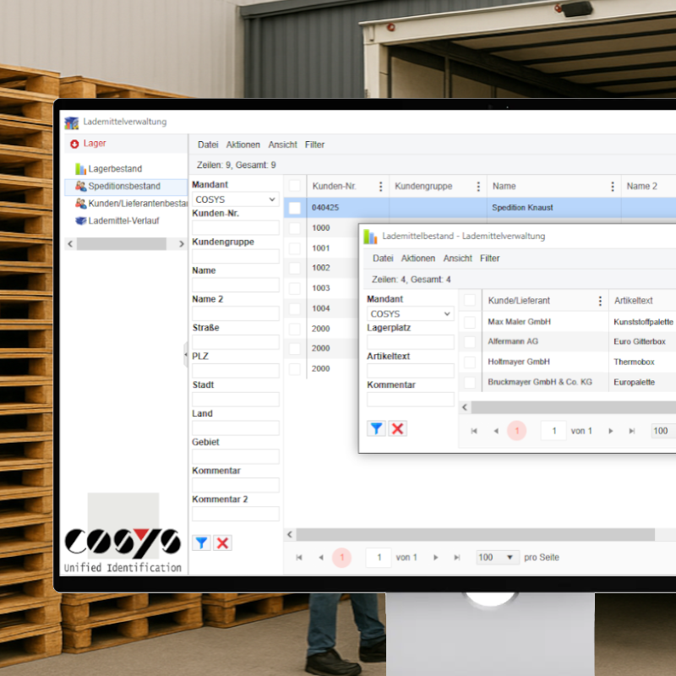Go to next page in Lademittelbestand pager
This screenshot has height=676, width=676.
(x=610, y=431)
